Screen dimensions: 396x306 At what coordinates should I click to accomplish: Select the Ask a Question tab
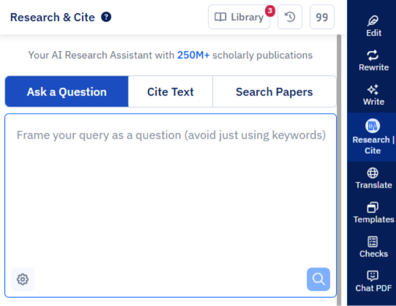[x=67, y=92]
